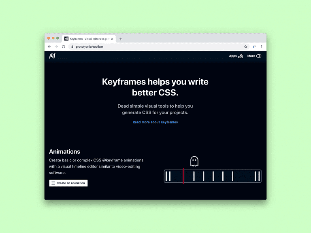Image resolution: width=311 pixels, height=233 pixels.
Task: Click the browser back arrow
Action: point(49,47)
